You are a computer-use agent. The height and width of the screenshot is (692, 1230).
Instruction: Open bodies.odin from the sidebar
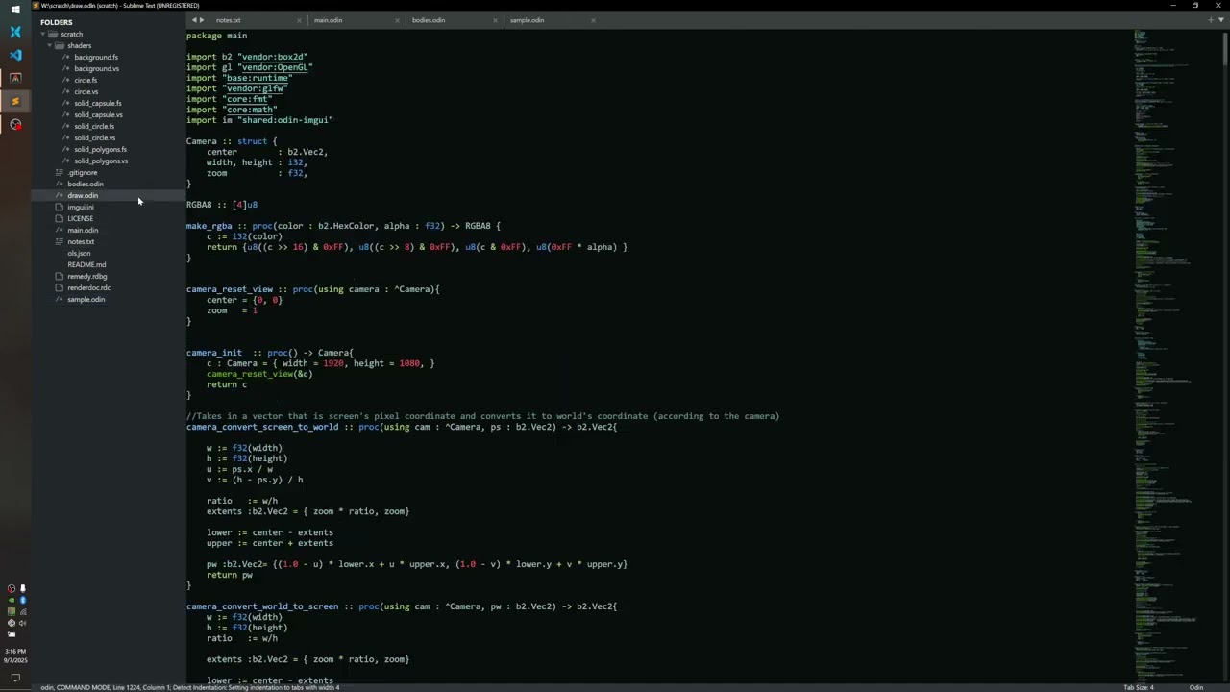pyautogui.click(x=85, y=184)
